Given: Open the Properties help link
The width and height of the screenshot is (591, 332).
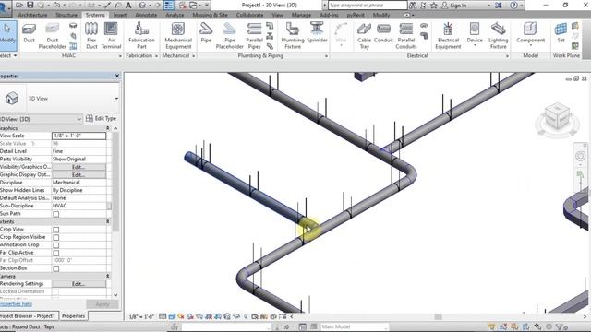Looking at the screenshot, I should (16, 304).
